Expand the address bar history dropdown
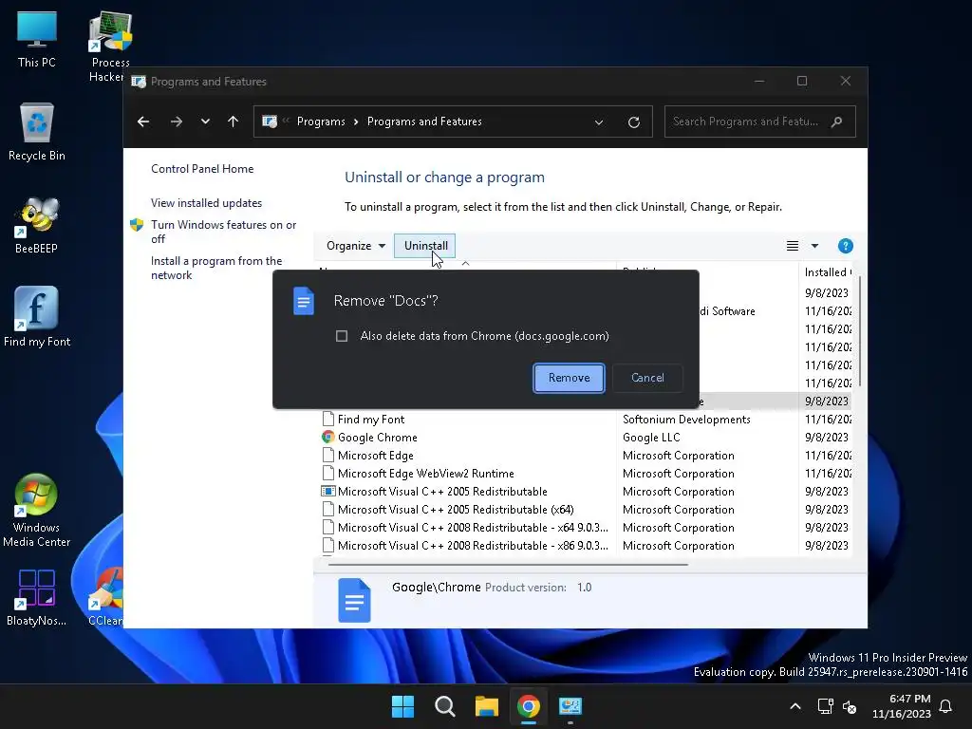This screenshot has height=729, width=972. coord(599,121)
